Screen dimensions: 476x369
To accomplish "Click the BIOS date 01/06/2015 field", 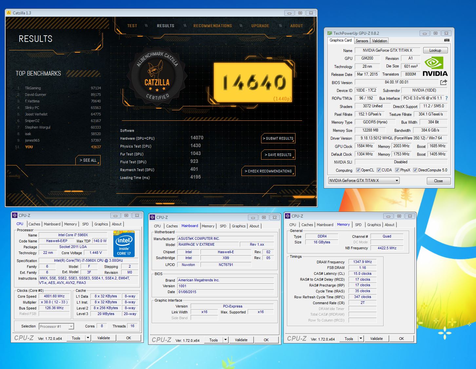I will [x=225, y=292].
